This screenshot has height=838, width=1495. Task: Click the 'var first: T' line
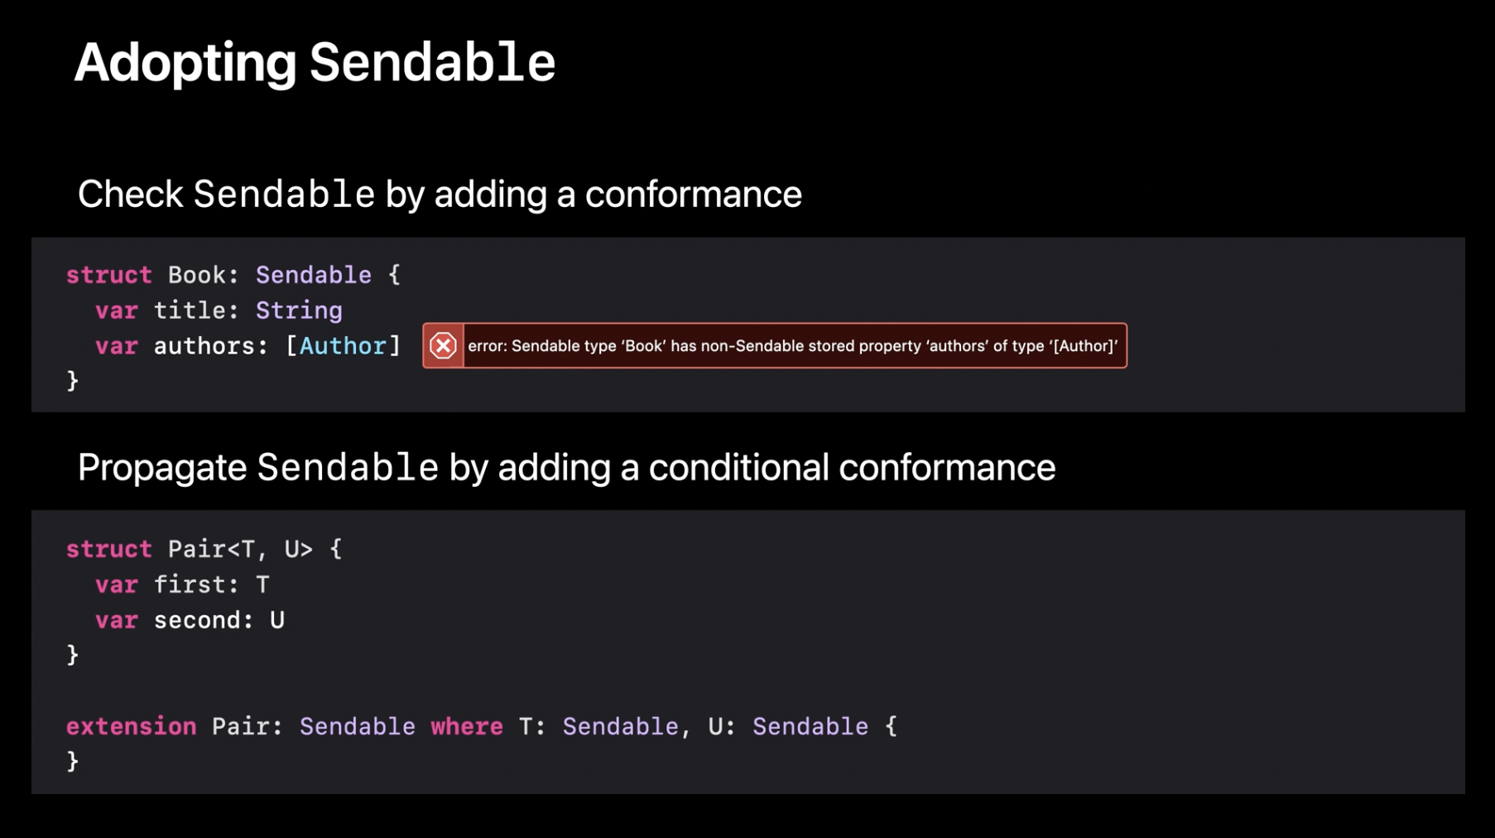tap(181, 585)
